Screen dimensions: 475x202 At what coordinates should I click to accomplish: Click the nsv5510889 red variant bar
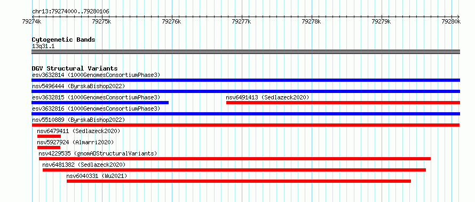coord(246,125)
